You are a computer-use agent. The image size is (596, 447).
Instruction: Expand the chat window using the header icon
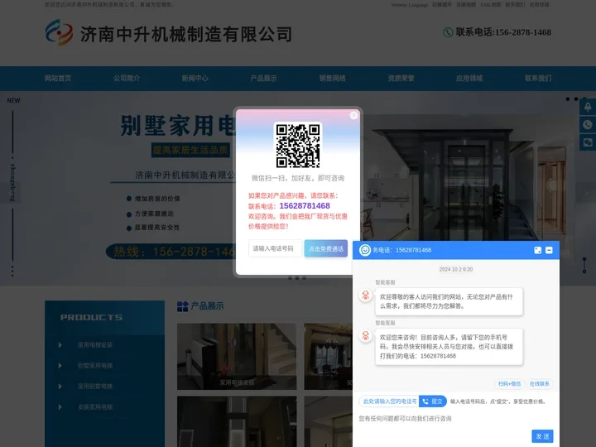click(537, 250)
